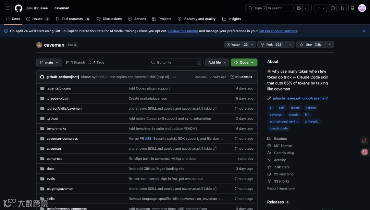Open the .cursor/skills/caveman folder

(64, 108)
